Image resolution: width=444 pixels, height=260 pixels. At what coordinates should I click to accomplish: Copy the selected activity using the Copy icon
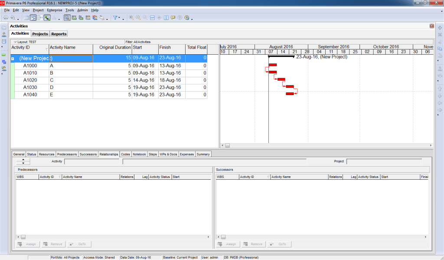pos(439,49)
